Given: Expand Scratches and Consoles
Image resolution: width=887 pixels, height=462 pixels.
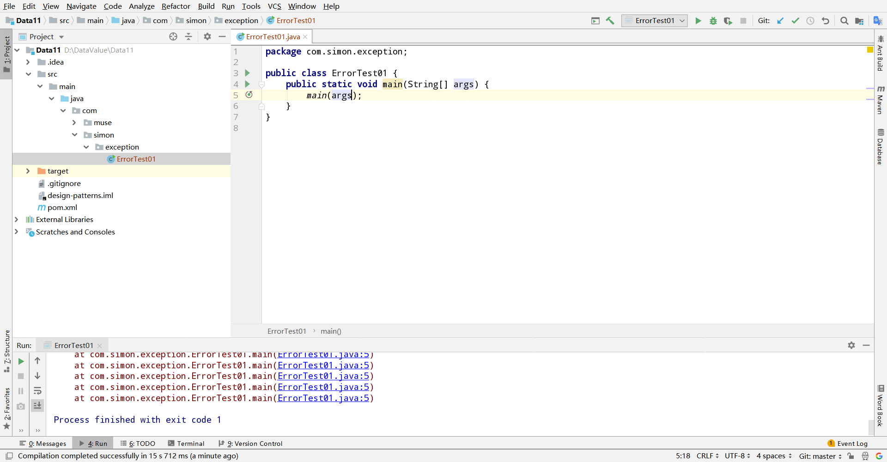Looking at the screenshot, I should click(x=17, y=232).
